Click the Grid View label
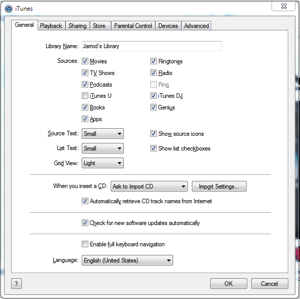The height and width of the screenshot is (299, 300). (66, 163)
